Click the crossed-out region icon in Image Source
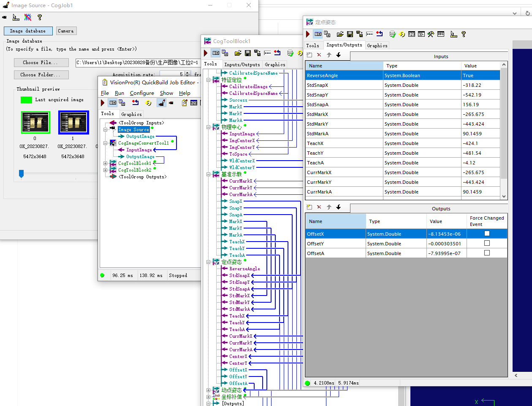The image size is (532, 406). tap(27, 17)
